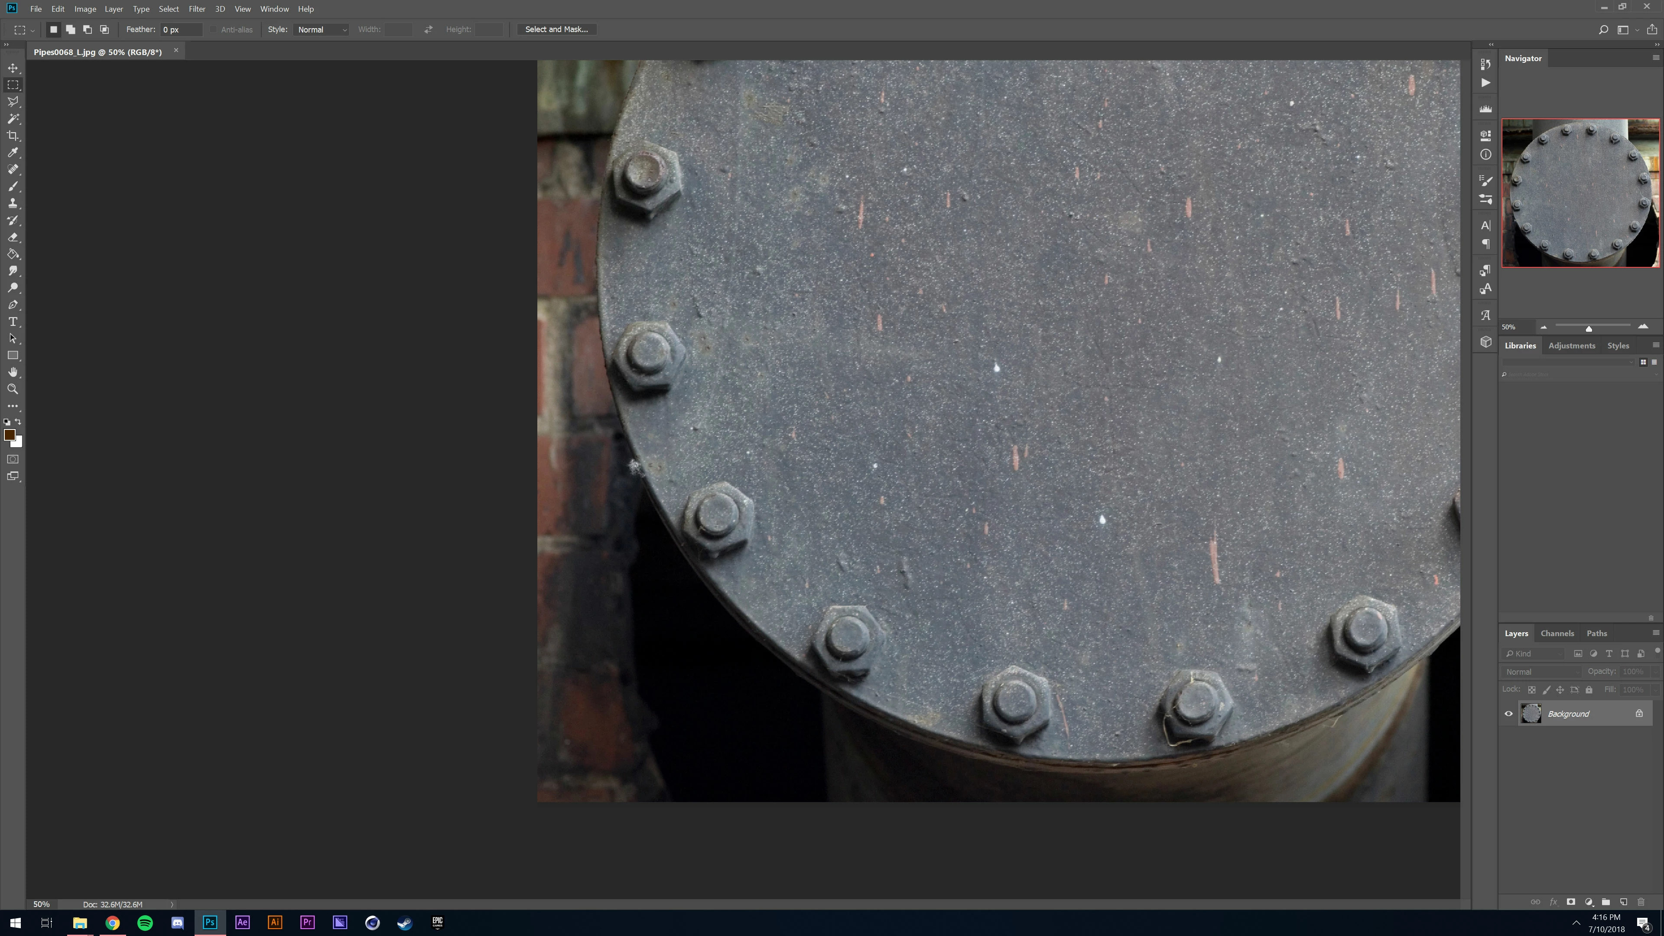Click the foreground color swatch
The image size is (1664, 936).
coord(9,435)
